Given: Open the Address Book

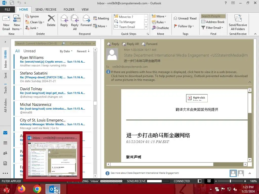Looking at the screenshot, I should click(213, 22).
